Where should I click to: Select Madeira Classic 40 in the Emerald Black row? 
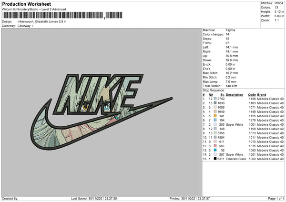click(x=270, y=159)
